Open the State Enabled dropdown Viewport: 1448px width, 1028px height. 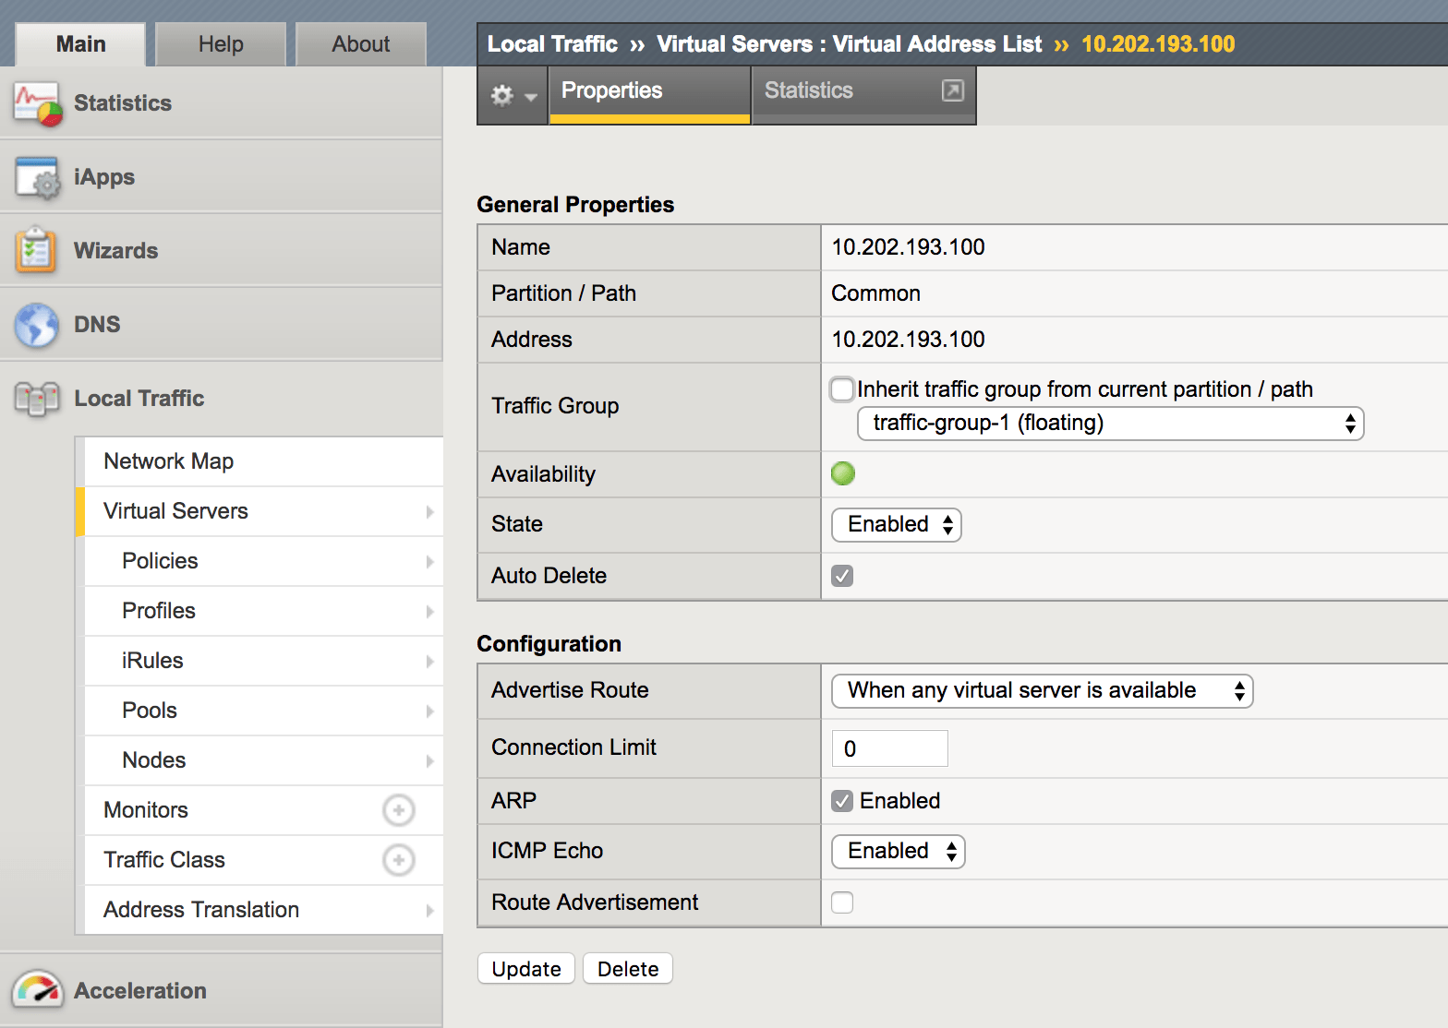[897, 524]
